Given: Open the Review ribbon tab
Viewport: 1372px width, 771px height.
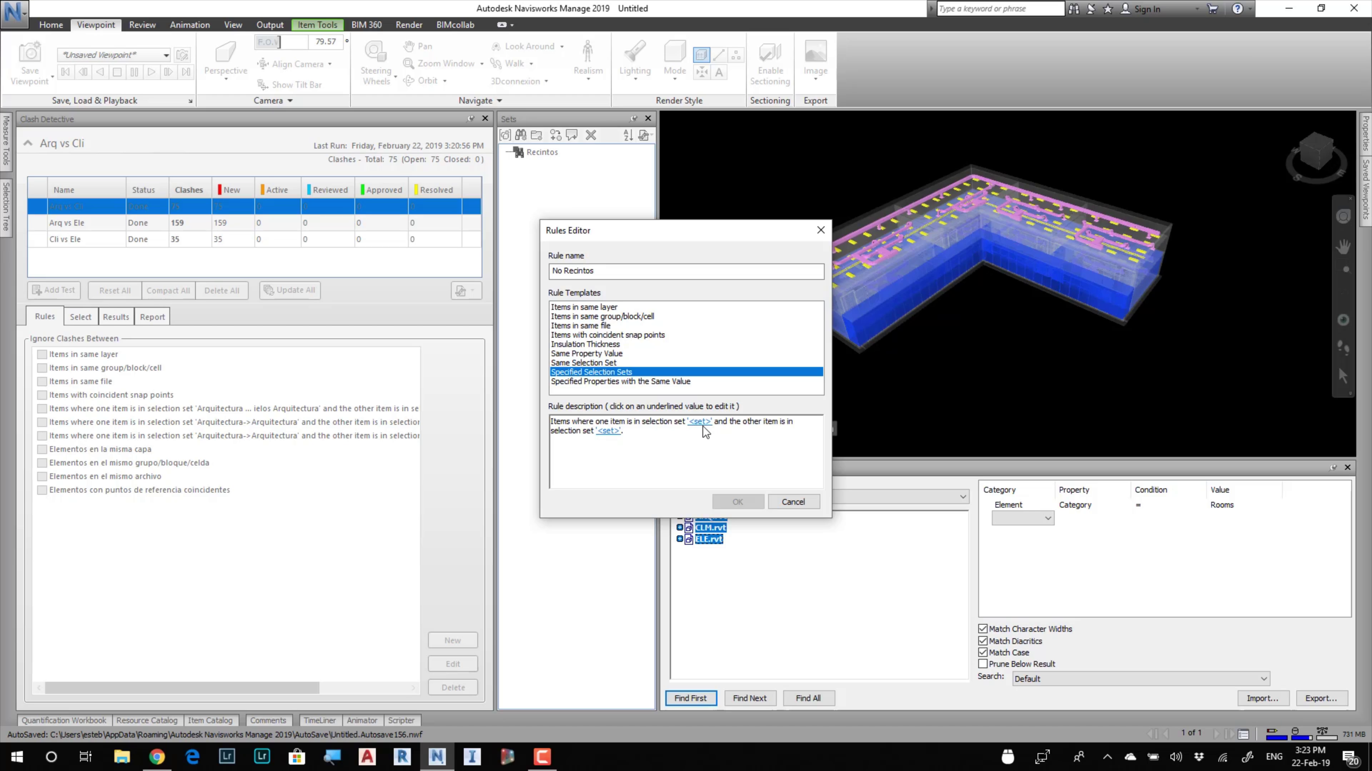Looking at the screenshot, I should click(142, 25).
